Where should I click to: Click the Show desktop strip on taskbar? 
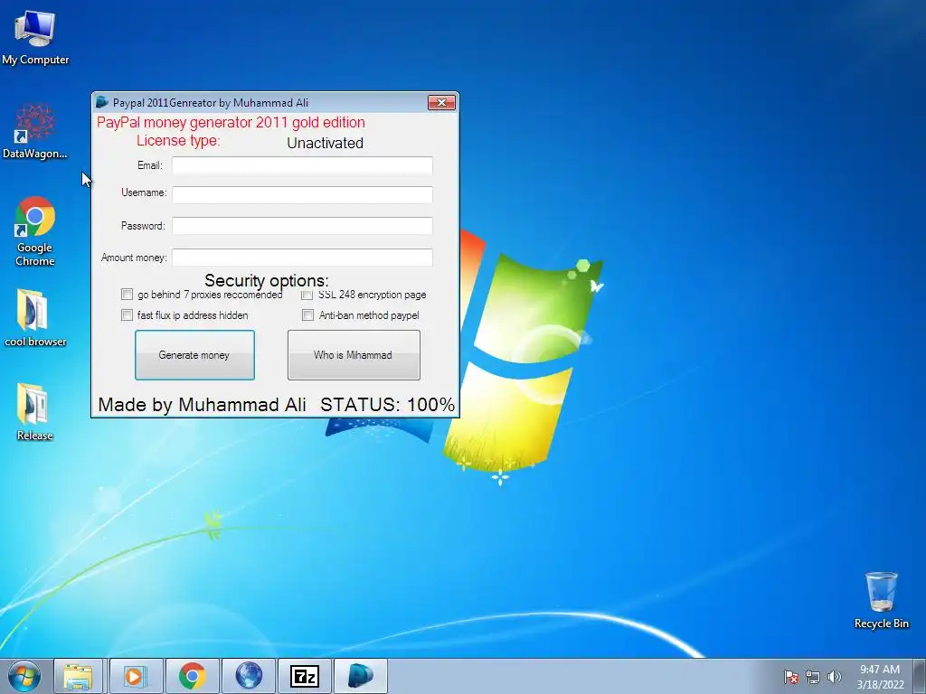click(920, 676)
